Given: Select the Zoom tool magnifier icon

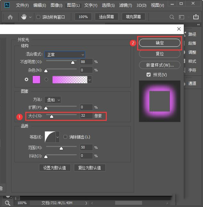Looking at the screenshot, I should [7, 203].
